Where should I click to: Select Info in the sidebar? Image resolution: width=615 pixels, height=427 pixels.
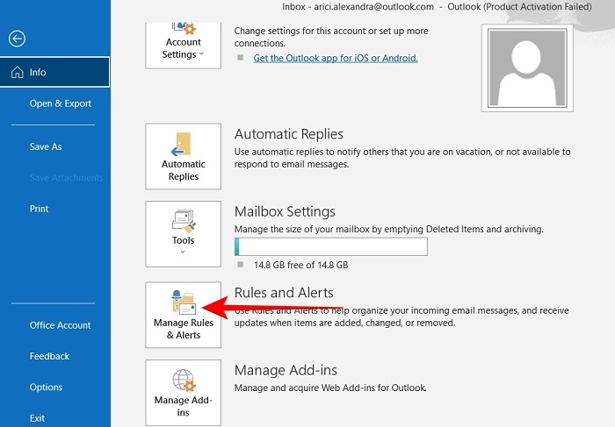[54, 72]
